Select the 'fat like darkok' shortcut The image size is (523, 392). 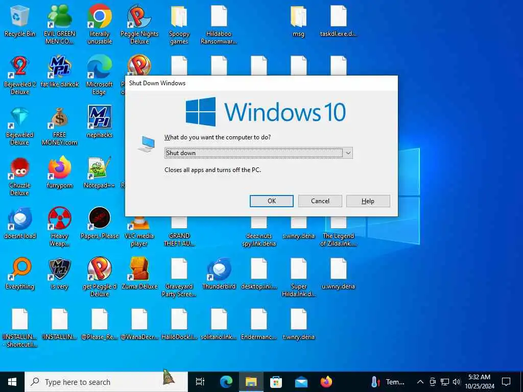point(60,71)
